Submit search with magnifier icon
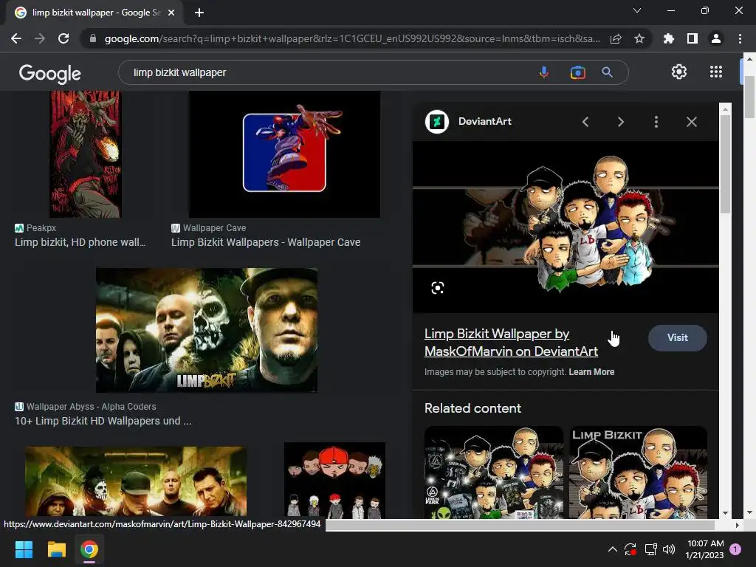756x567 pixels. (x=607, y=72)
